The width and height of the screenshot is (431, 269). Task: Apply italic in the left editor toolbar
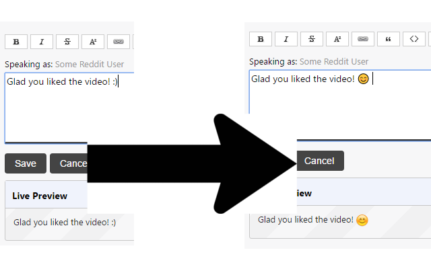[42, 42]
